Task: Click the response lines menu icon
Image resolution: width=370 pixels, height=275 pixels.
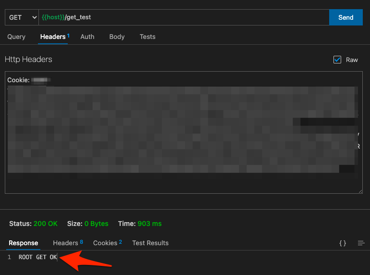Action: [361, 243]
